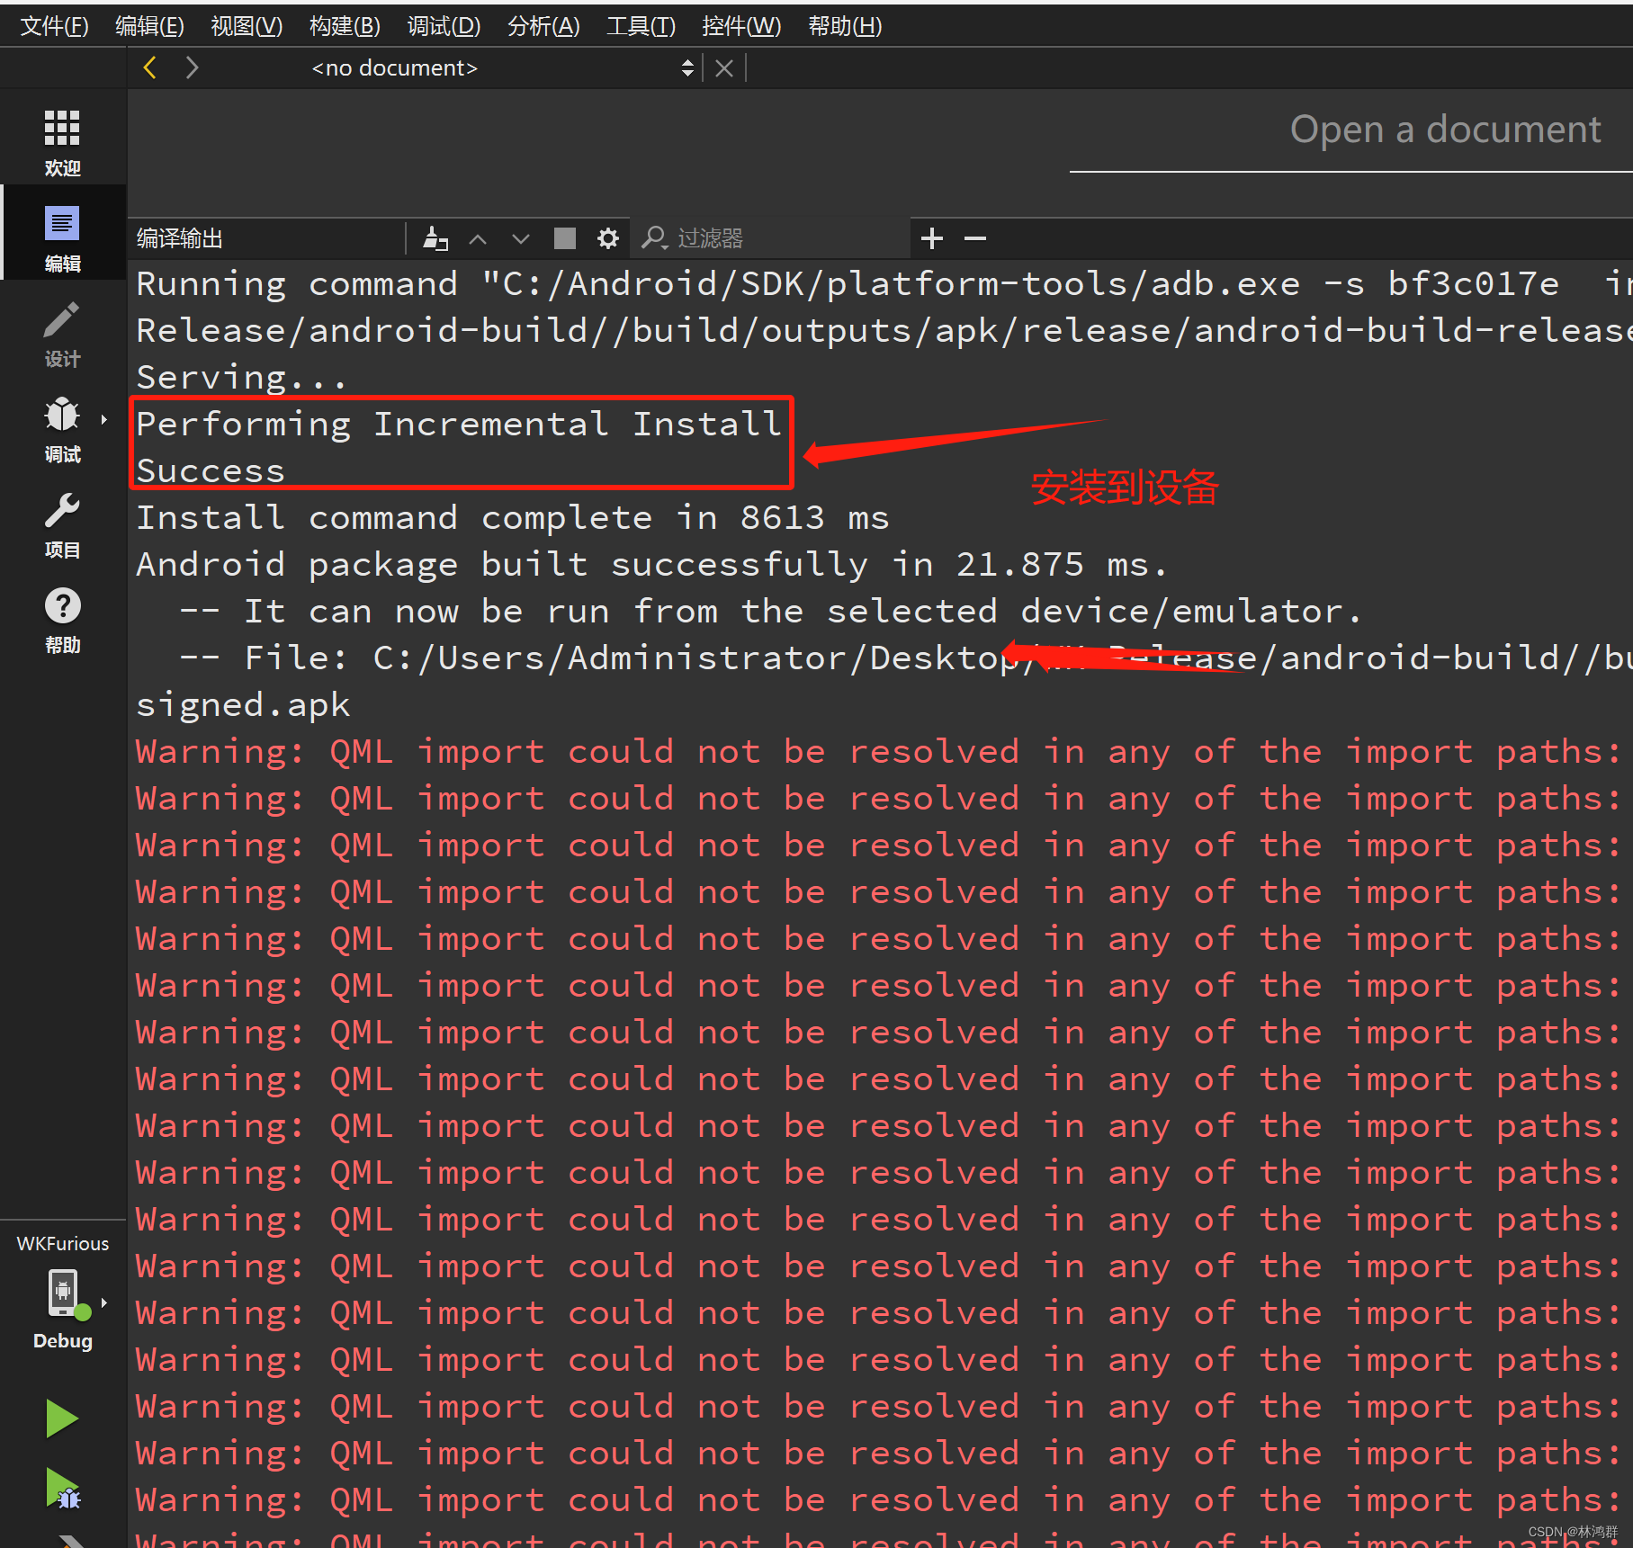
Task: Open the 调试(D) menu
Action: click(444, 26)
